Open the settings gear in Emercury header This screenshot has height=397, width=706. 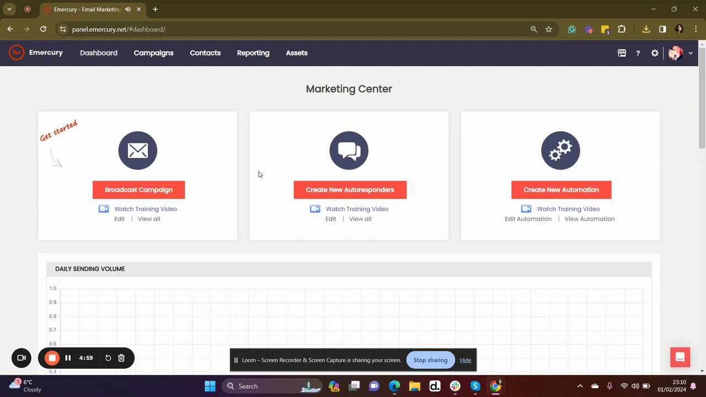point(655,53)
